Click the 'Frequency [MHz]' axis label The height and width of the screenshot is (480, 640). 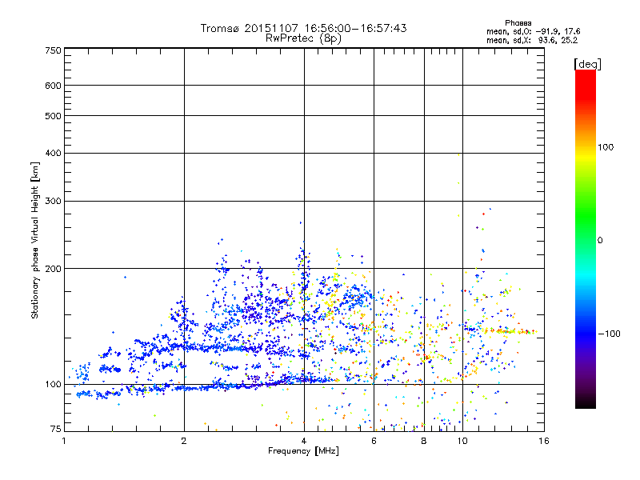click(x=303, y=451)
